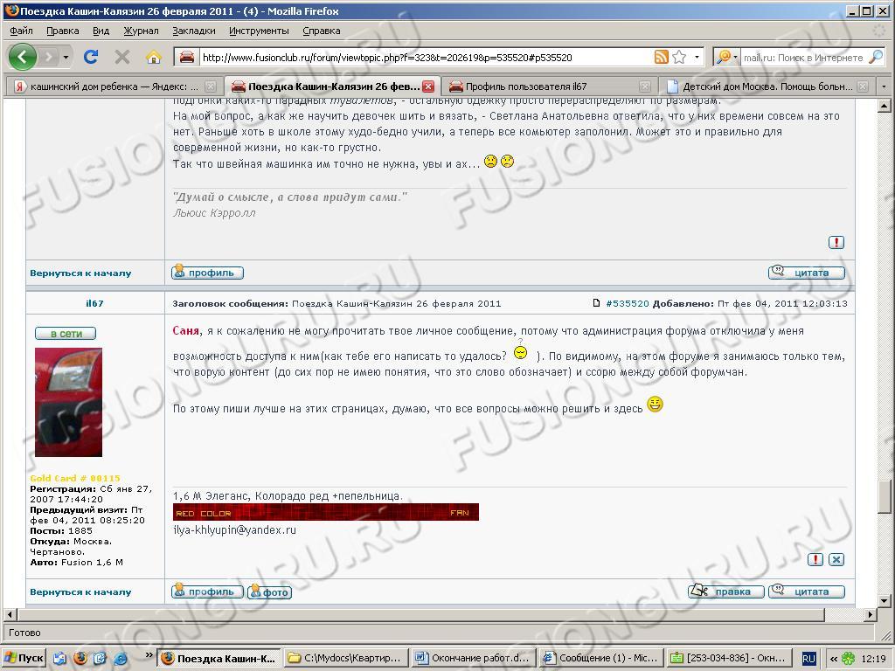
Task: Quote the upper post with цитата
Action: pyautogui.click(x=807, y=273)
